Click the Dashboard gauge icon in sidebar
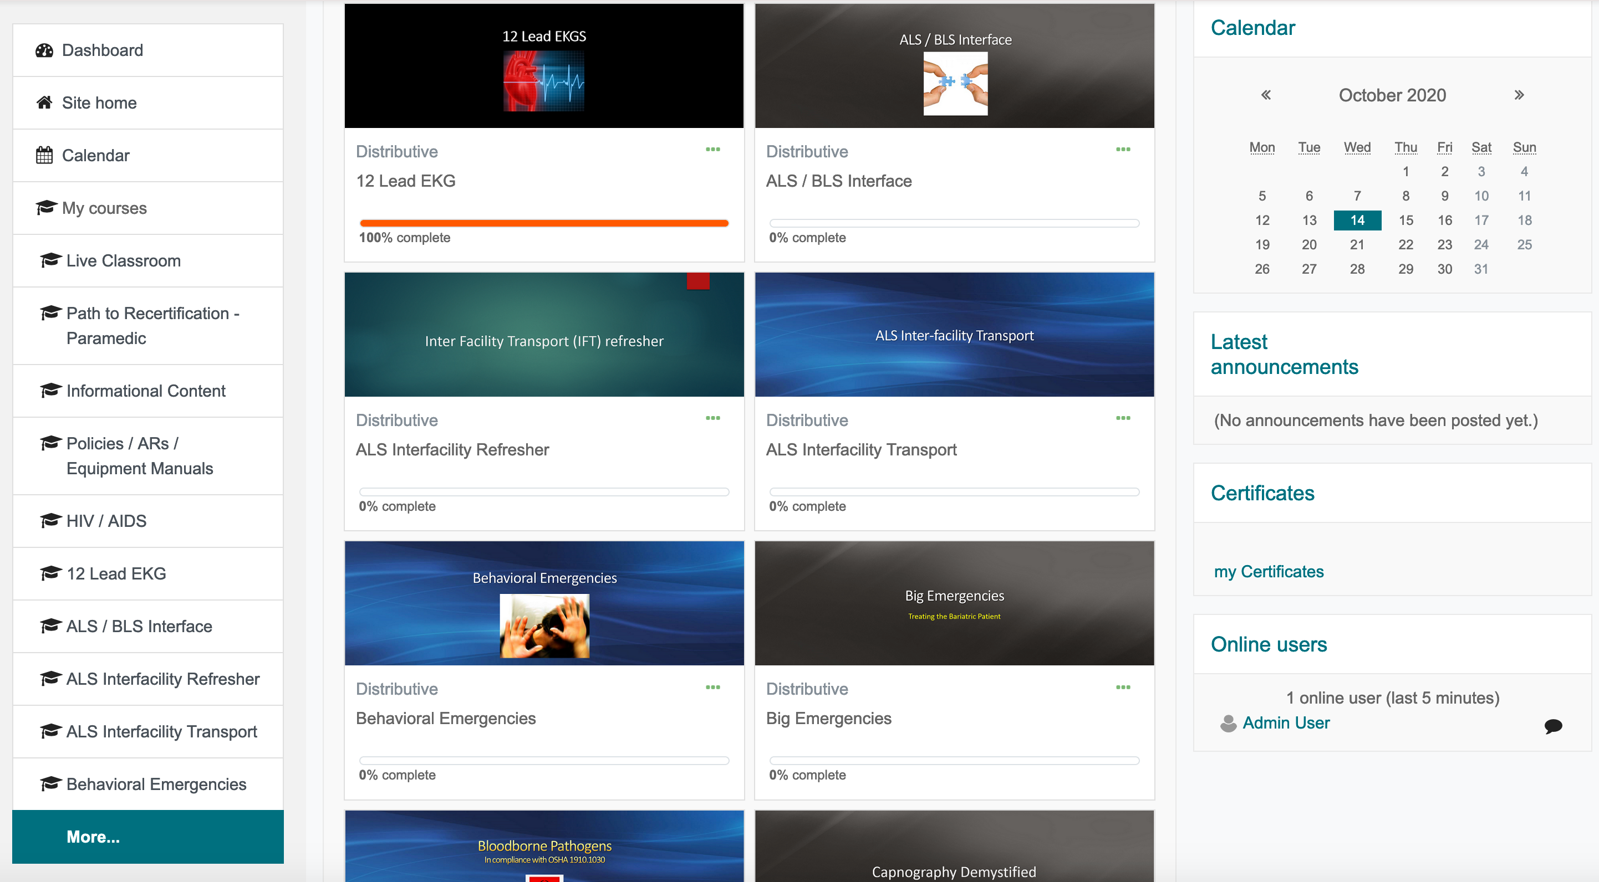Screen dimensions: 1599x882 point(44,50)
